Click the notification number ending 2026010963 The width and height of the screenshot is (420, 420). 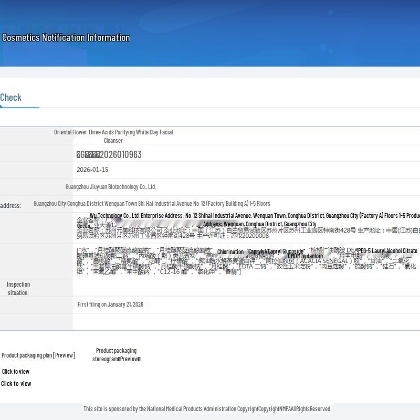pyautogui.click(x=109, y=154)
